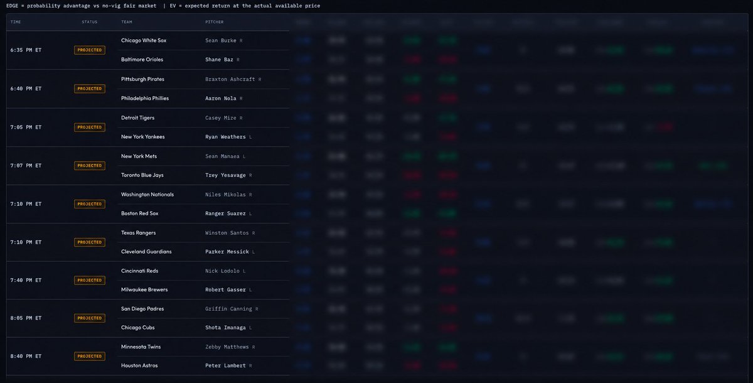Click the 7:40 PM ET game time
This screenshot has width=753, height=383.
(26, 281)
